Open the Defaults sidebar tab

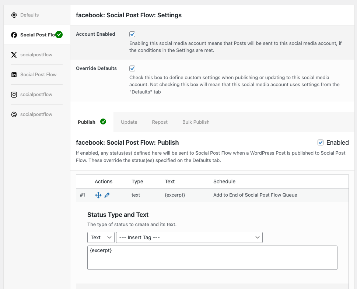click(x=37, y=15)
